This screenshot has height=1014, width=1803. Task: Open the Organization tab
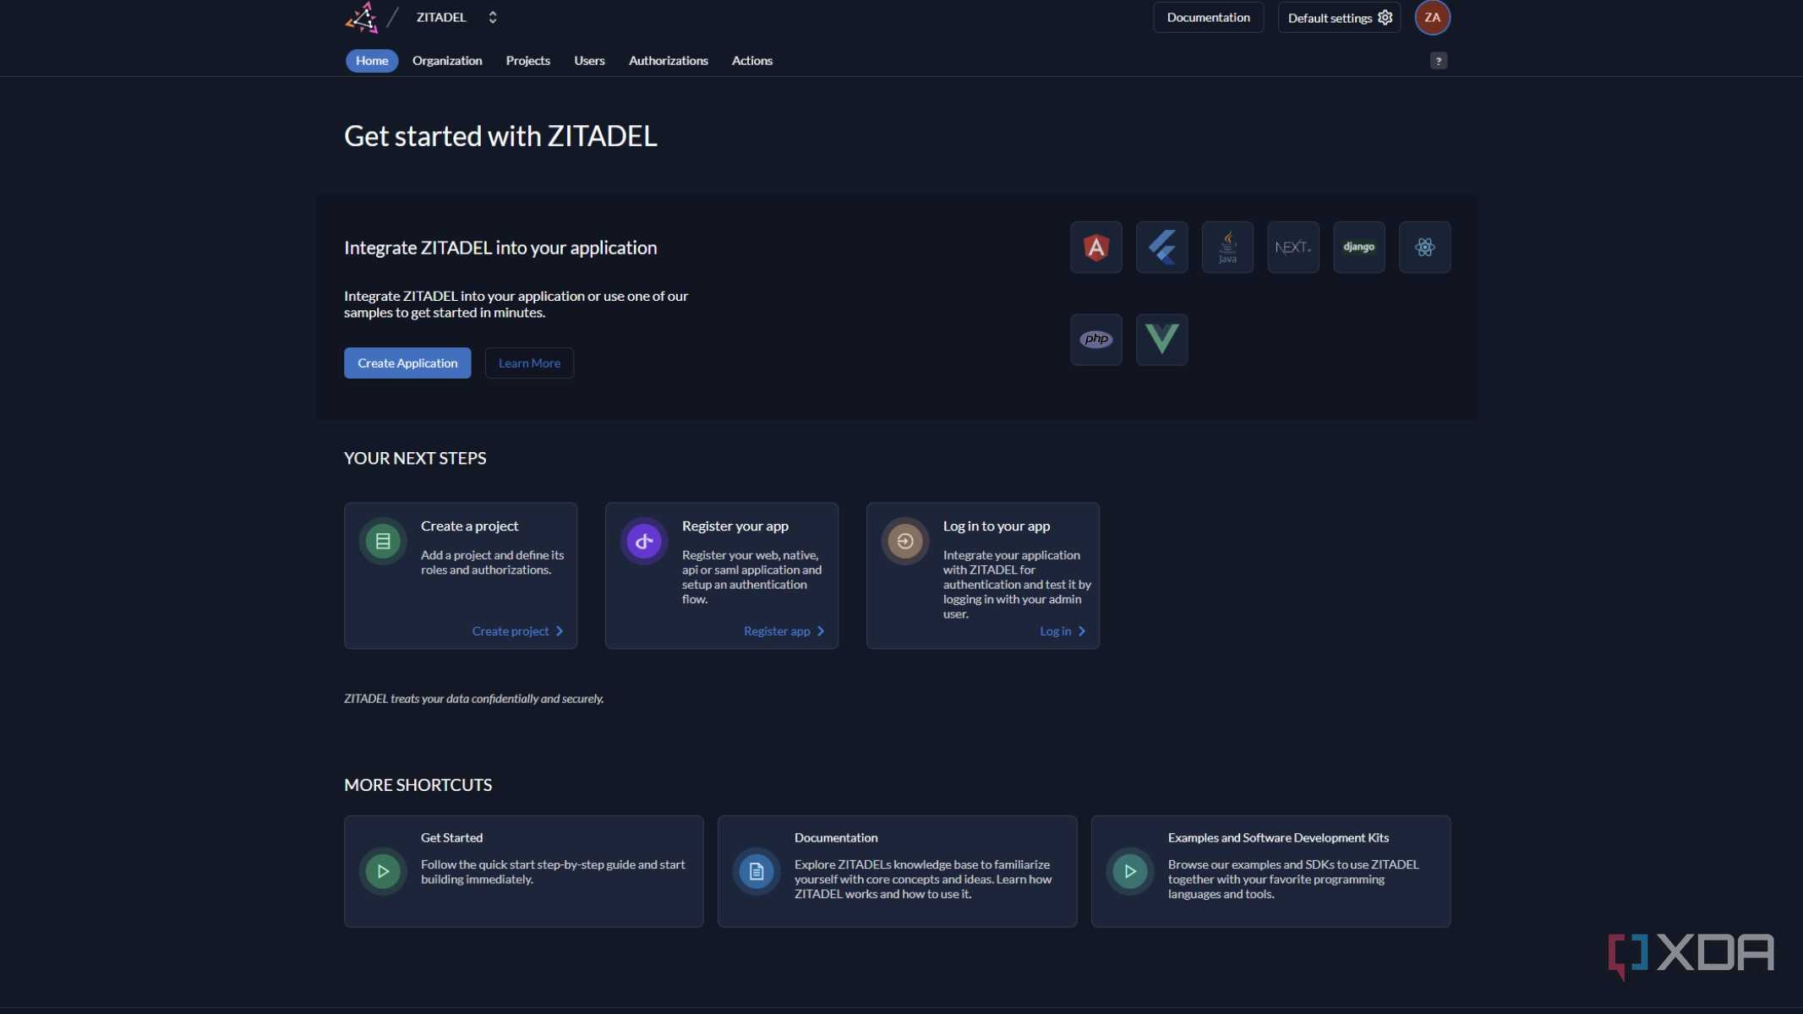click(x=447, y=61)
